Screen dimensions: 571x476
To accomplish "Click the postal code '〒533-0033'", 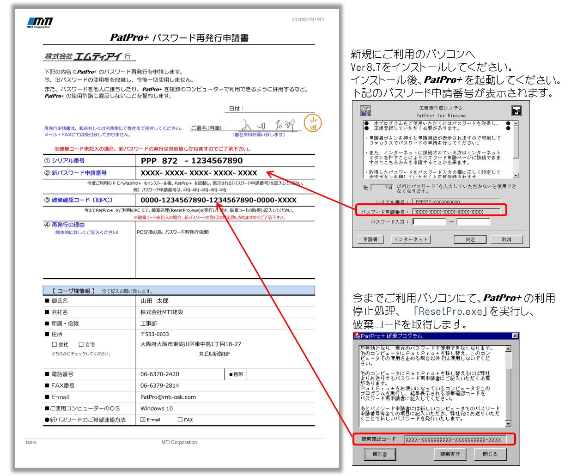I will click(x=154, y=334).
